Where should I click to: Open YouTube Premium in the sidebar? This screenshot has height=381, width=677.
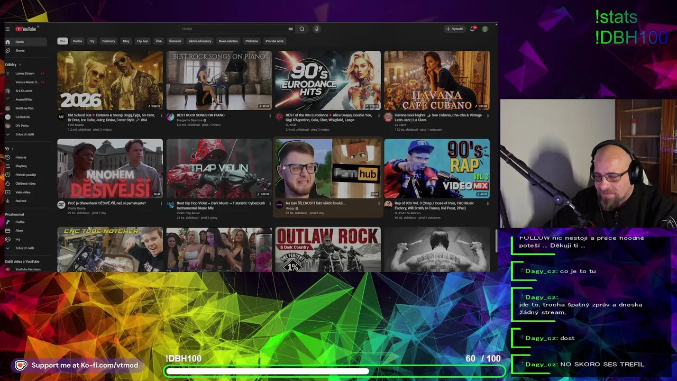pyautogui.click(x=26, y=269)
